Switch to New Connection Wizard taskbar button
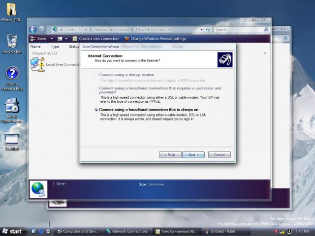Image resolution: width=315 pixels, height=236 pixels. click(x=177, y=232)
